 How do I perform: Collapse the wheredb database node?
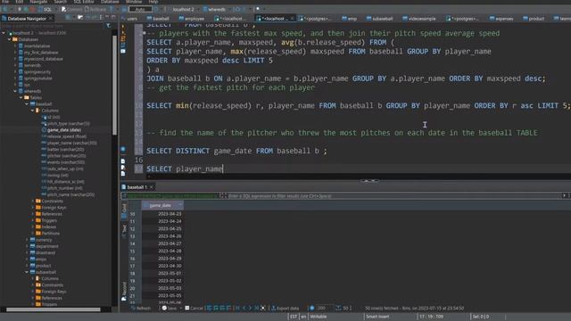coord(15,91)
